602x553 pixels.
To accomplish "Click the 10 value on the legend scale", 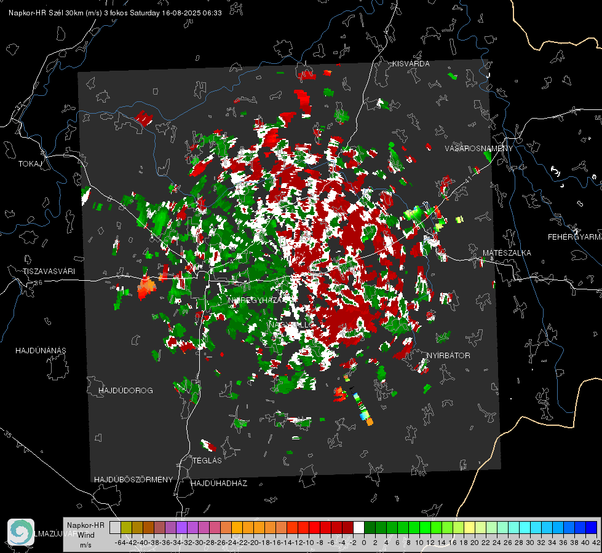I will 419,543.
